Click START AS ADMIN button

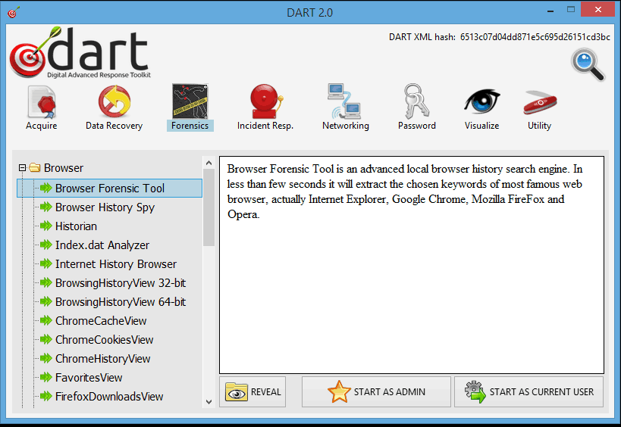[376, 392]
